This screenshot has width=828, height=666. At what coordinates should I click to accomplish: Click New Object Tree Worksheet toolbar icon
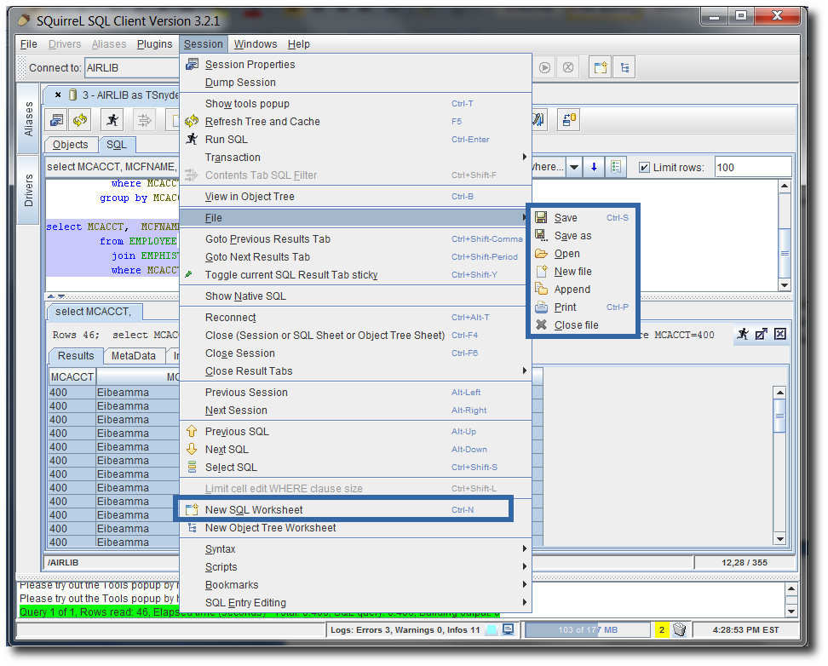click(624, 67)
